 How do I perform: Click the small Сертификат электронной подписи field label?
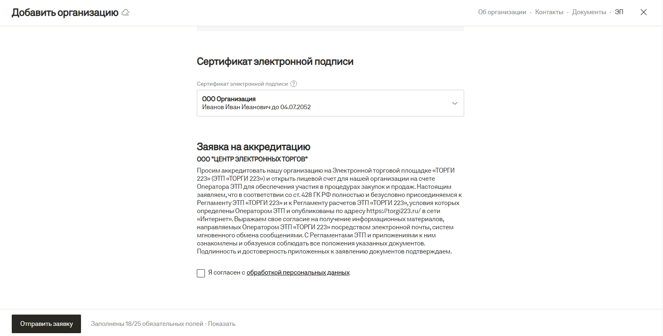click(x=242, y=84)
